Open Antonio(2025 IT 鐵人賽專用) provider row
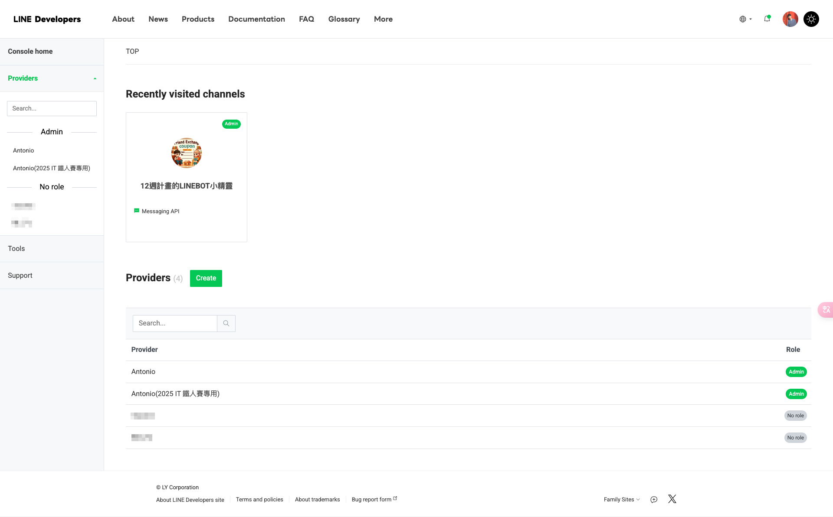 pos(469,394)
